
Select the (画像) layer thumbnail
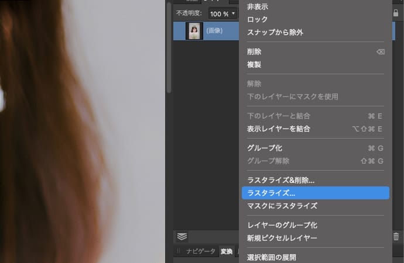click(x=194, y=31)
